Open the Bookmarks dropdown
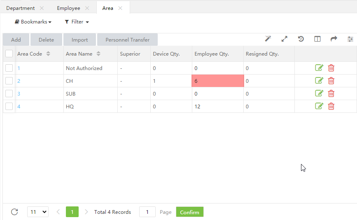Viewport: 357px width, 220px height. pos(33,22)
